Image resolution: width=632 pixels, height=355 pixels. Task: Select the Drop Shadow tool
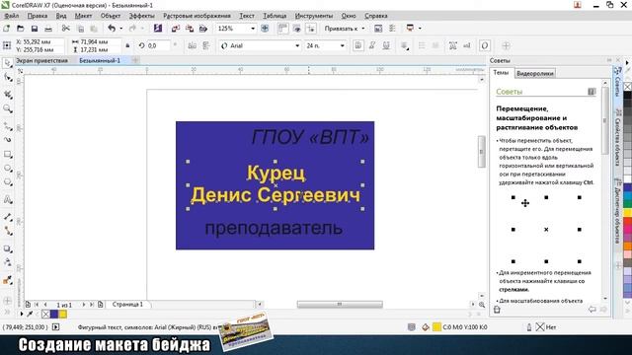[8, 248]
